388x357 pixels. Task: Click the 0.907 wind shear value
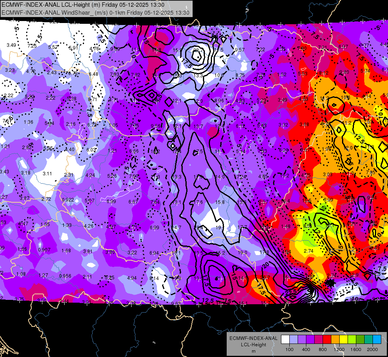pyautogui.click(x=44, y=250)
